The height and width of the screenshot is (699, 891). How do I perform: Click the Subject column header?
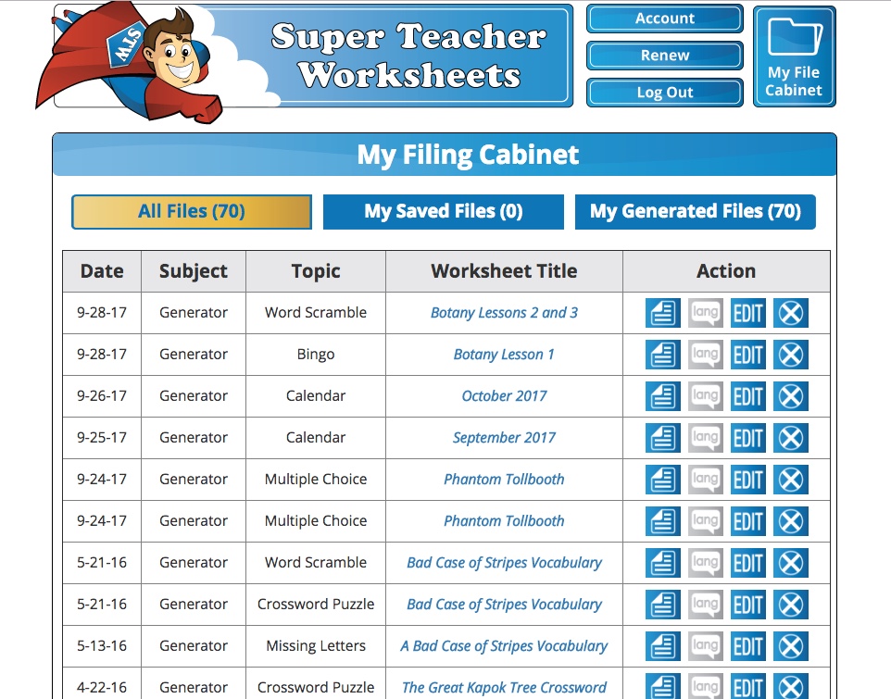point(194,271)
